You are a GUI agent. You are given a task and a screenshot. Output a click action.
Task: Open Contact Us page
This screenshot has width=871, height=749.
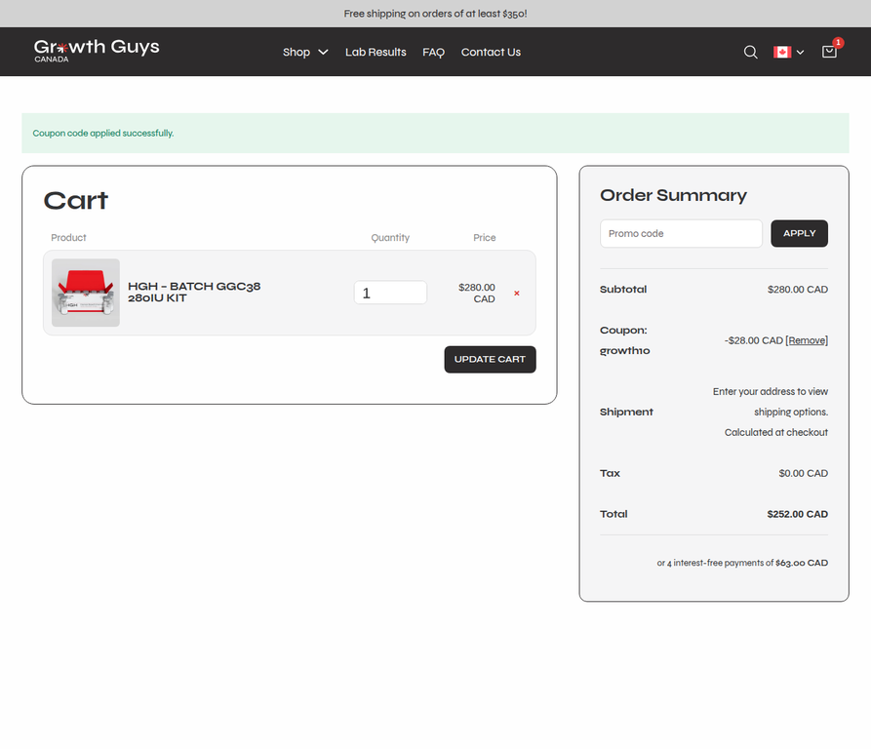point(491,53)
